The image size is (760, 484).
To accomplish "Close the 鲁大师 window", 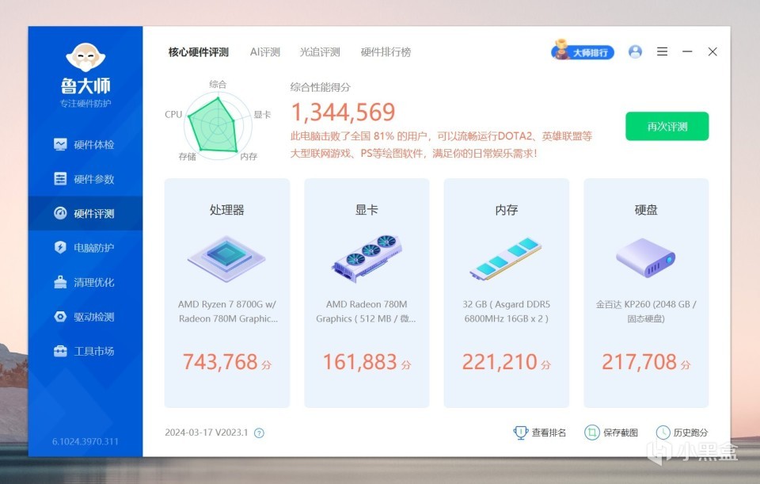I will [712, 51].
